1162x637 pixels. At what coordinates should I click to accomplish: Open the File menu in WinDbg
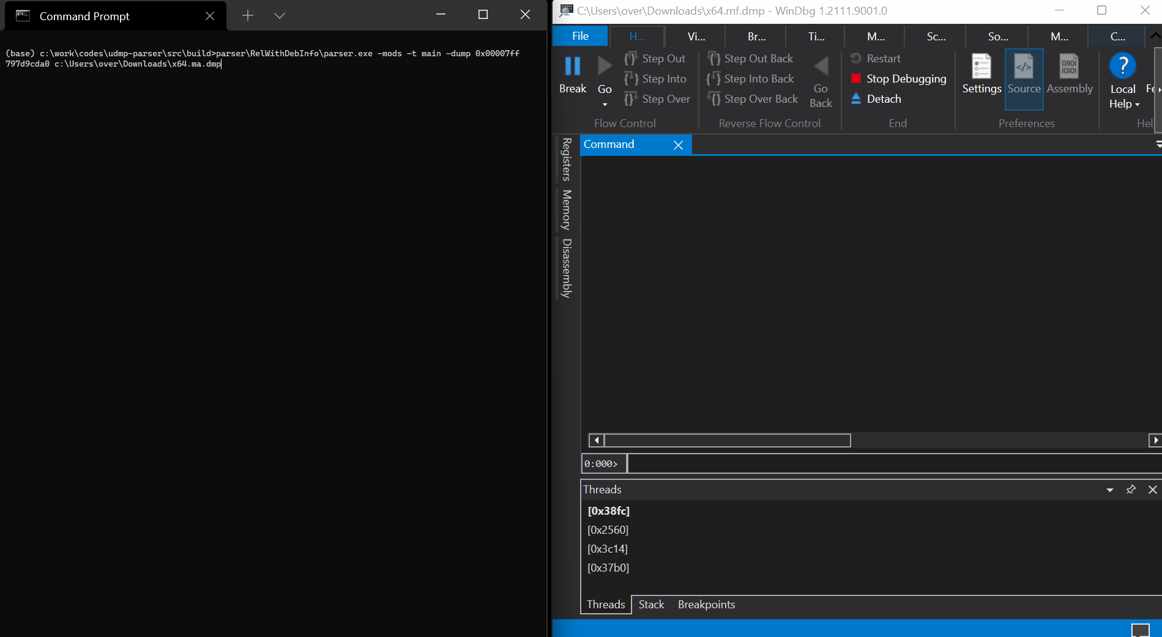[x=579, y=35]
